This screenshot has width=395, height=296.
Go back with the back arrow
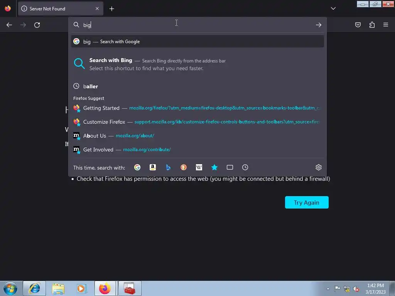[9, 25]
